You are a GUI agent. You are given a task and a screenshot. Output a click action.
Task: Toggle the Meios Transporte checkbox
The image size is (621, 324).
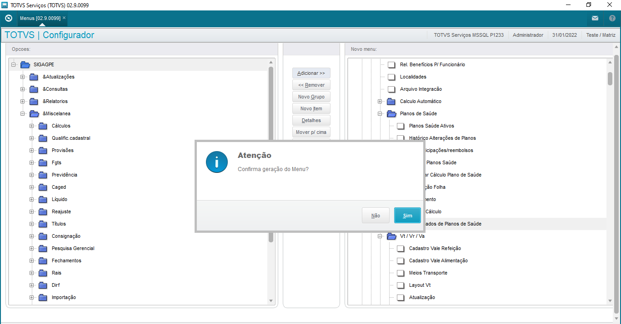coord(401,273)
